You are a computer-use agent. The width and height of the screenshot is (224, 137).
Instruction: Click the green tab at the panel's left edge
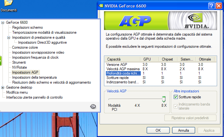coord(1,61)
